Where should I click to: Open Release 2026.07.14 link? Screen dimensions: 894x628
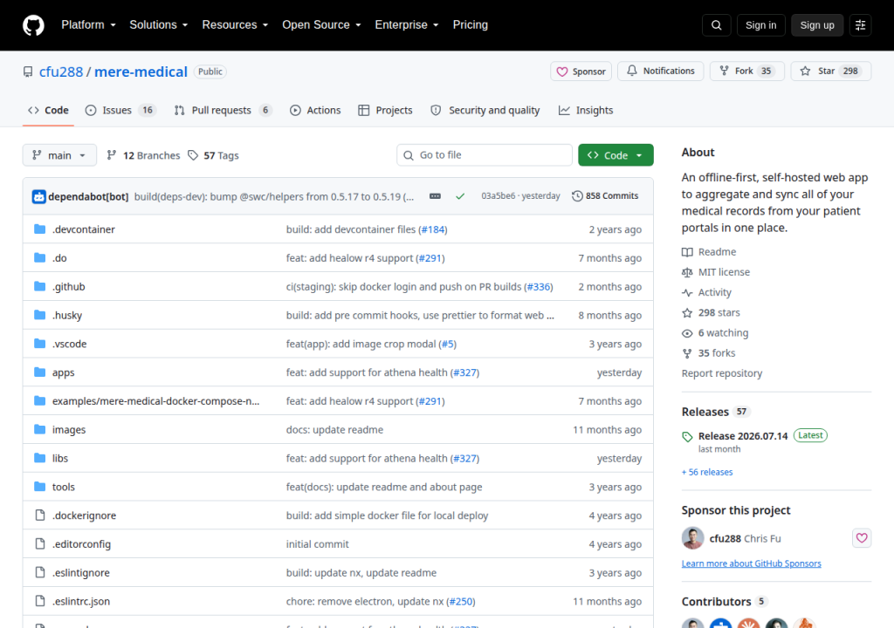pyautogui.click(x=743, y=436)
